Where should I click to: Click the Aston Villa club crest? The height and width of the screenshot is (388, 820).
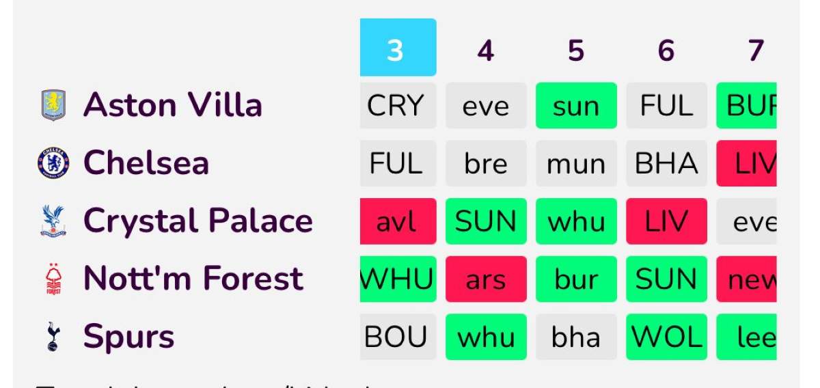point(53,106)
